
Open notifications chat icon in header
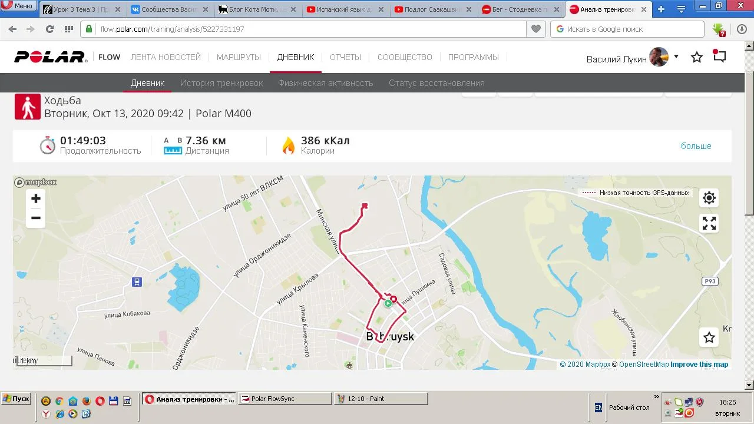click(x=719, y=57)
